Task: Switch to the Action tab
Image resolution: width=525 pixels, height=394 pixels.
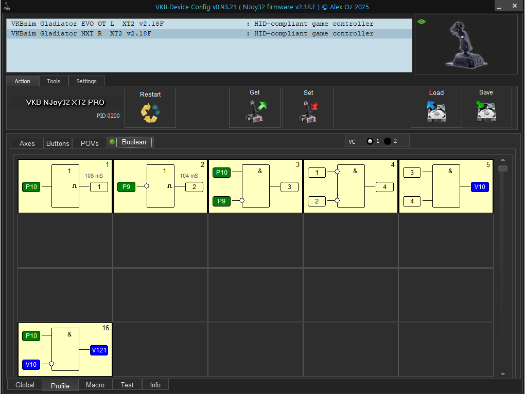Action: 23,81
